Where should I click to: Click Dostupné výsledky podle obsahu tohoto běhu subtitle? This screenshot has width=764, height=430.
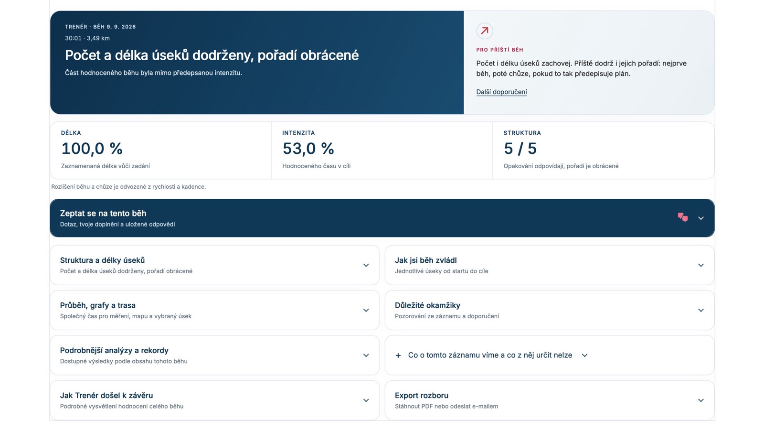[124, 361]
